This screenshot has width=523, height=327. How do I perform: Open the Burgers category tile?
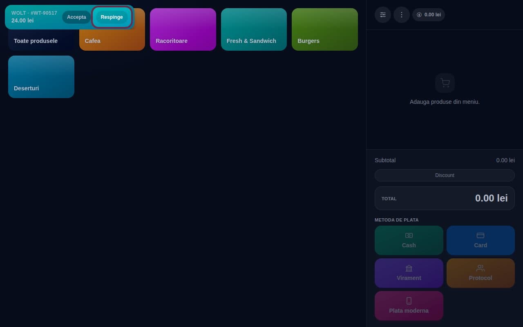tap(325, 29)
